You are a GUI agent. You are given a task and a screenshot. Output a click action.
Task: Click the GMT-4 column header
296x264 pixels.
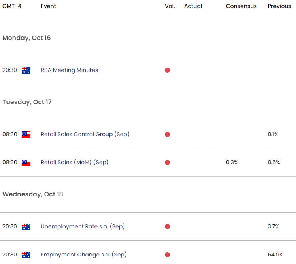pos(12,6)
